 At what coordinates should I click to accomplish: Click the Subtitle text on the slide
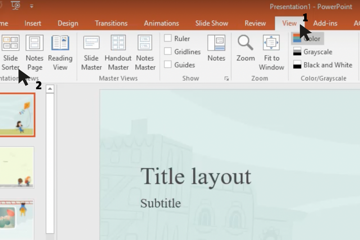(x=161, y=203)
